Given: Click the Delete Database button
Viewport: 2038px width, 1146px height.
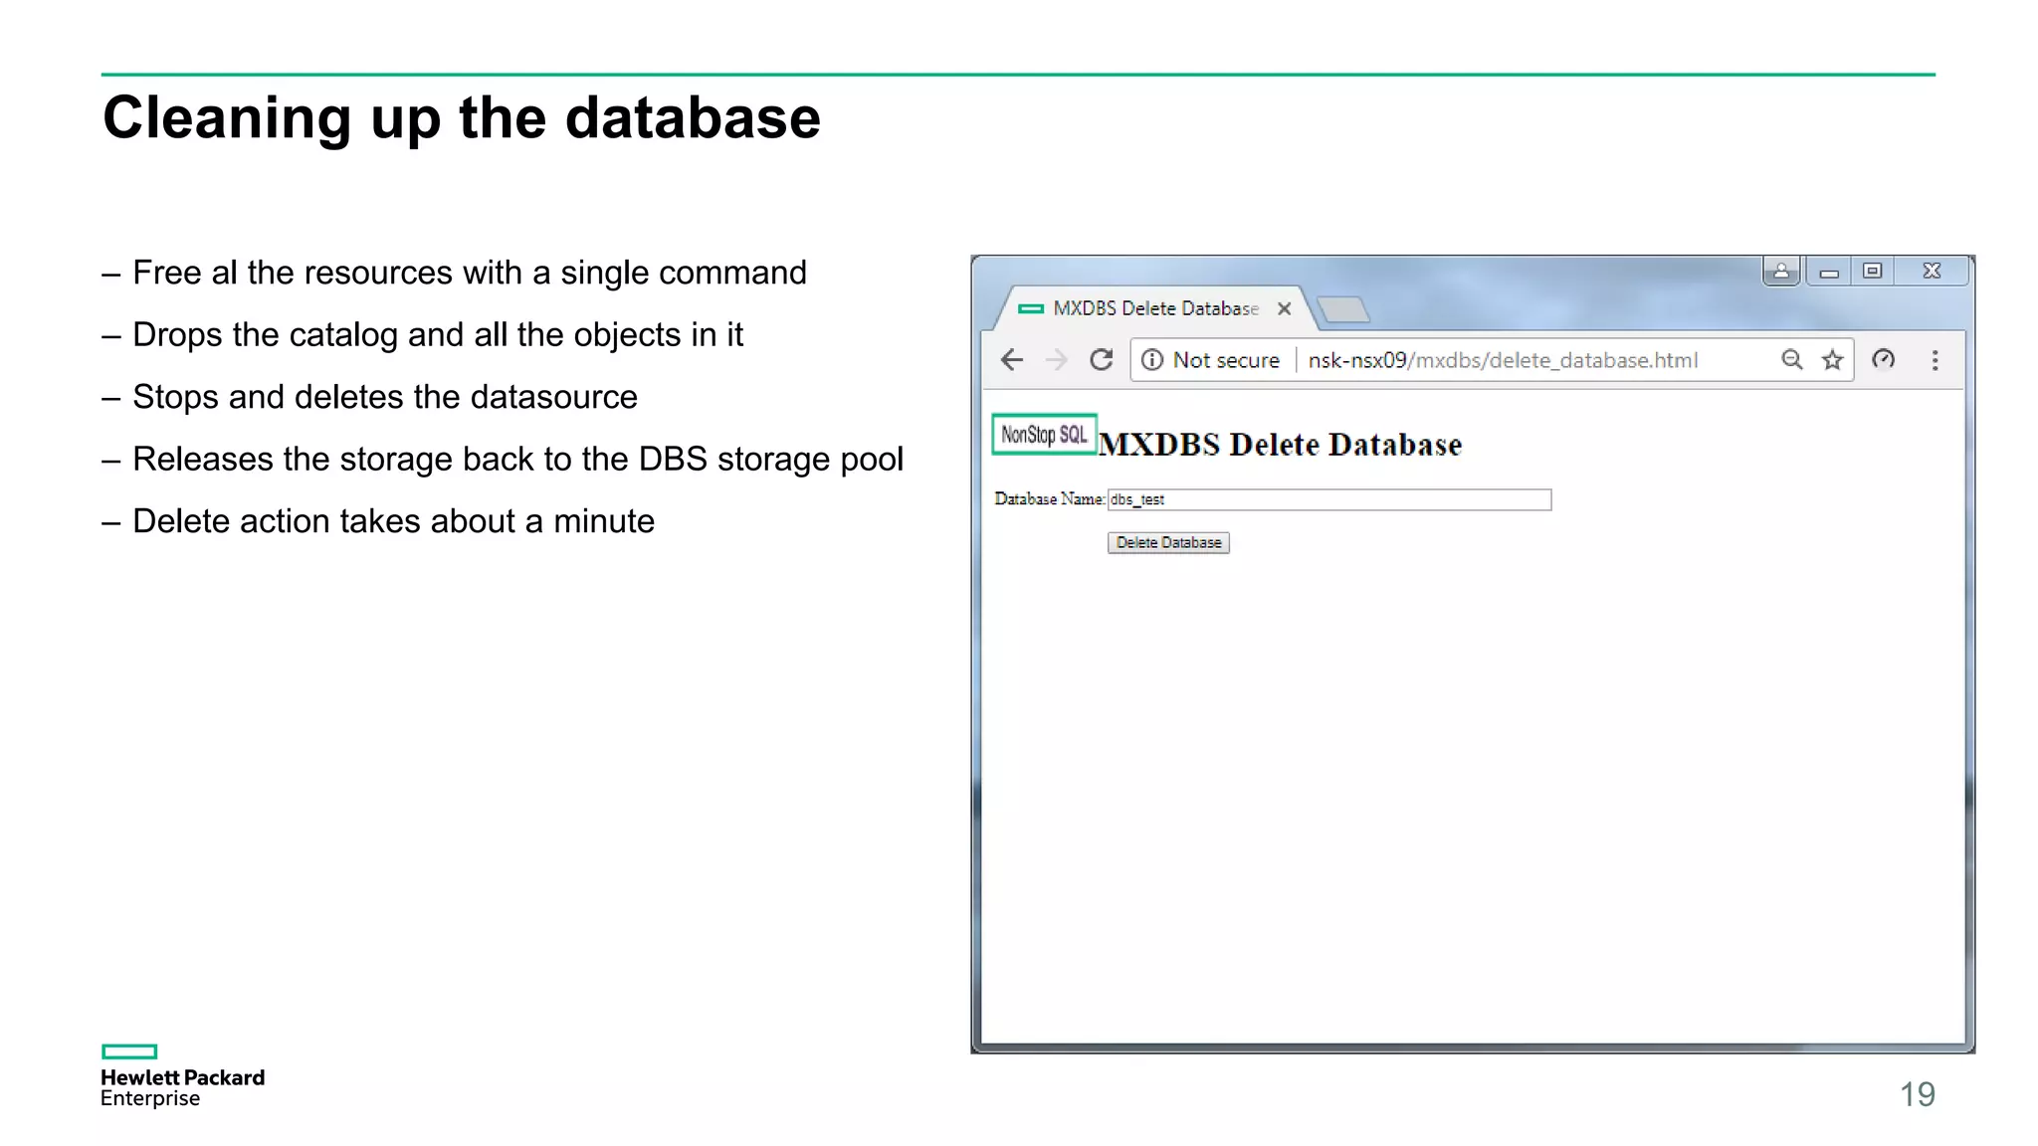Looking at the screenshot, I should pos(1168,542).
